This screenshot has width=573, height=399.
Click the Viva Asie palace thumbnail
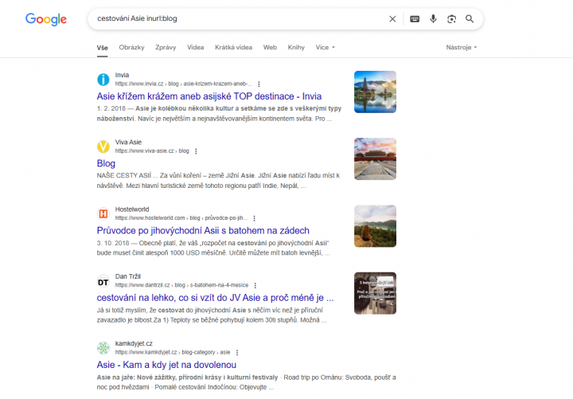pos(375,158)
